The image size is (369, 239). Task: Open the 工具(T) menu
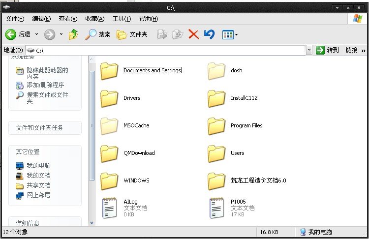click(x=122, y=19)
